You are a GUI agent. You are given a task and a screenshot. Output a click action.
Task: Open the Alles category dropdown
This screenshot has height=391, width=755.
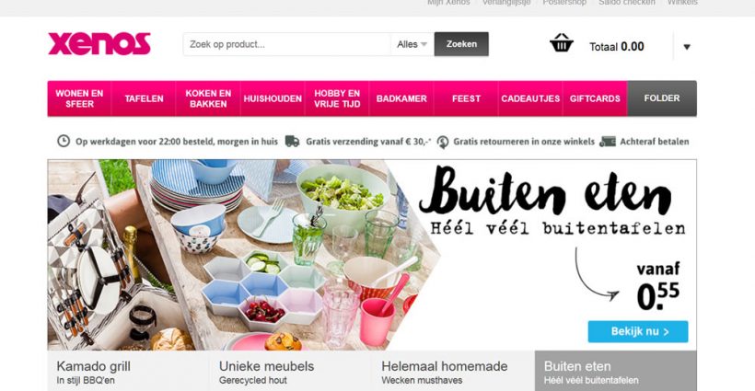pyautogui.click(x=412, y=44)
